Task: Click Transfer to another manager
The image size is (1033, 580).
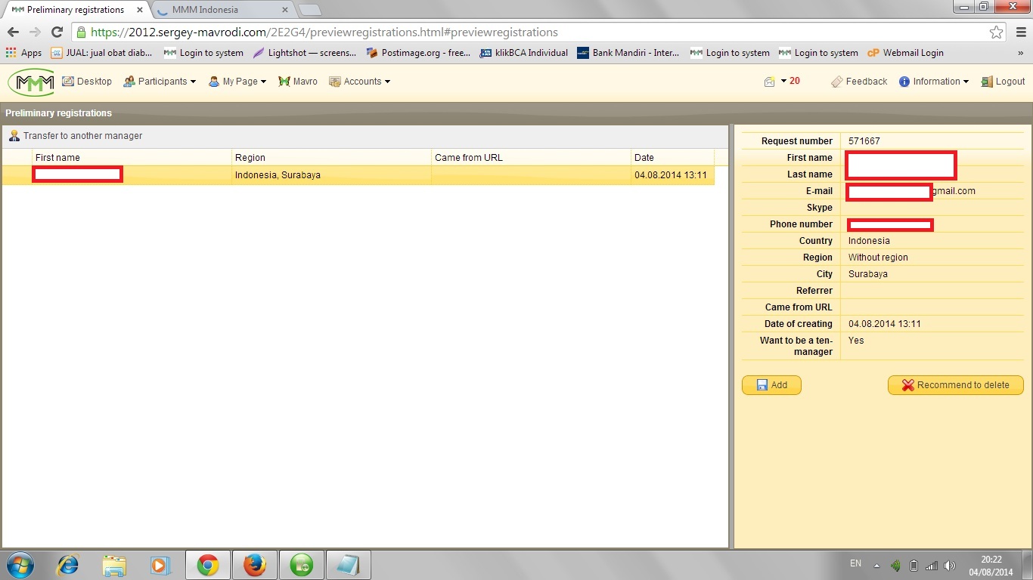Action: pyautogui.click(x=76, y=136)
